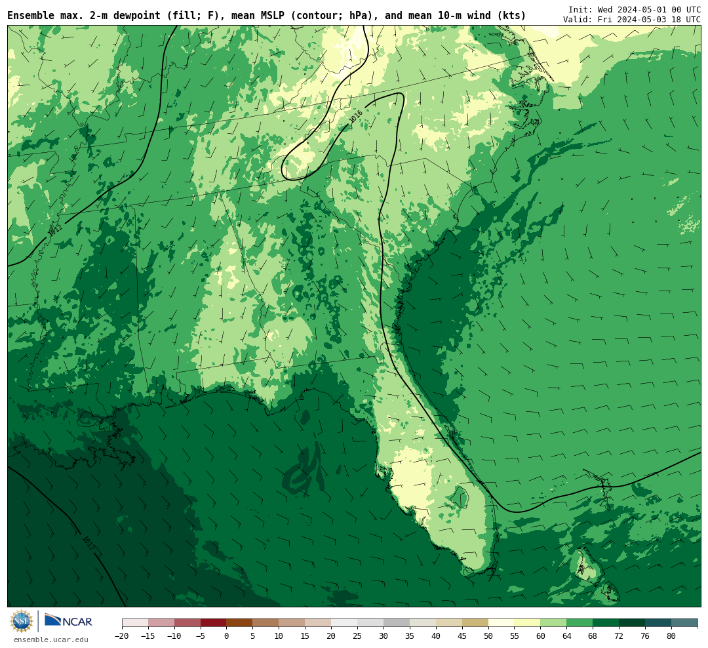Click the colorbar tick label "−5"
This screenshot has width=708, height=648.
click(201, 636)
